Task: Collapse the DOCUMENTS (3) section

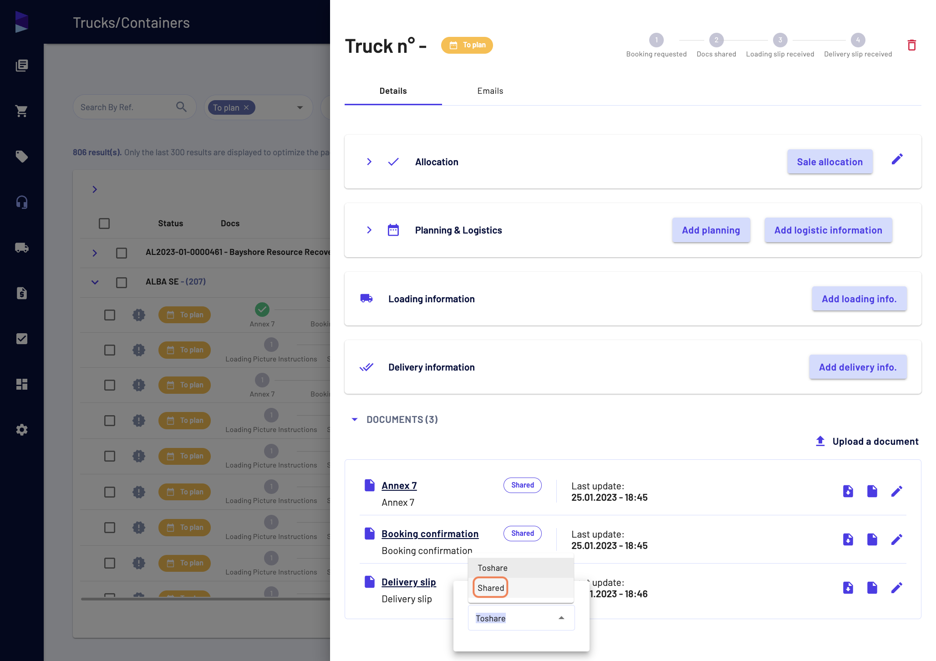Action: point(355,419)
